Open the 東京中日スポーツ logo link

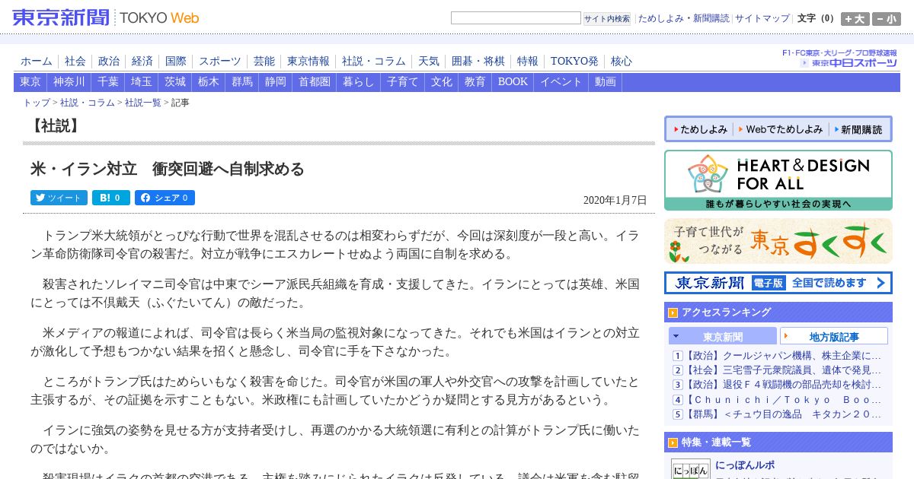point(848,62)
